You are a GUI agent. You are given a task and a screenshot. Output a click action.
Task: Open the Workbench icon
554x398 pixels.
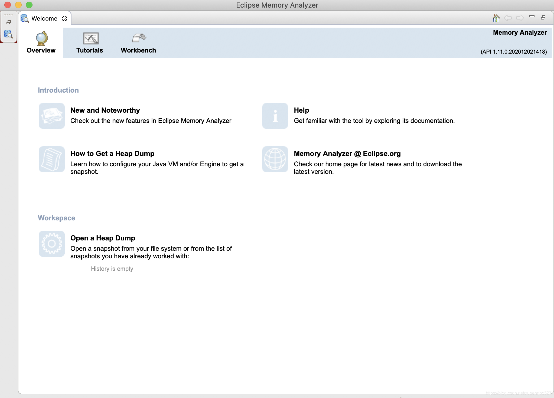click(x=139, y=38)
